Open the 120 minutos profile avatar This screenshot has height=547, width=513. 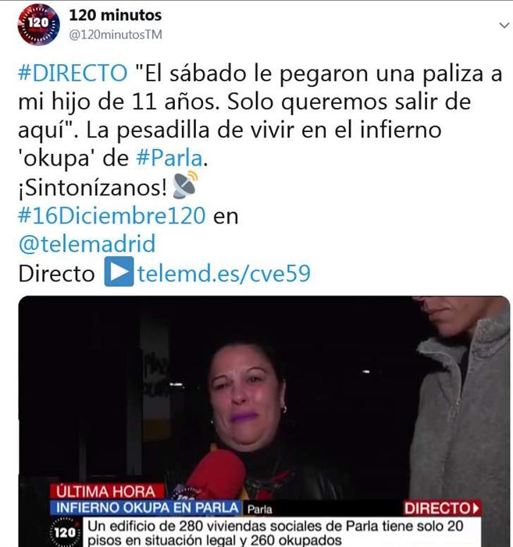click(39, 24)
